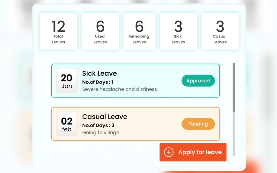Click the plus icon on Apply for leave

[x=169, y=152]
